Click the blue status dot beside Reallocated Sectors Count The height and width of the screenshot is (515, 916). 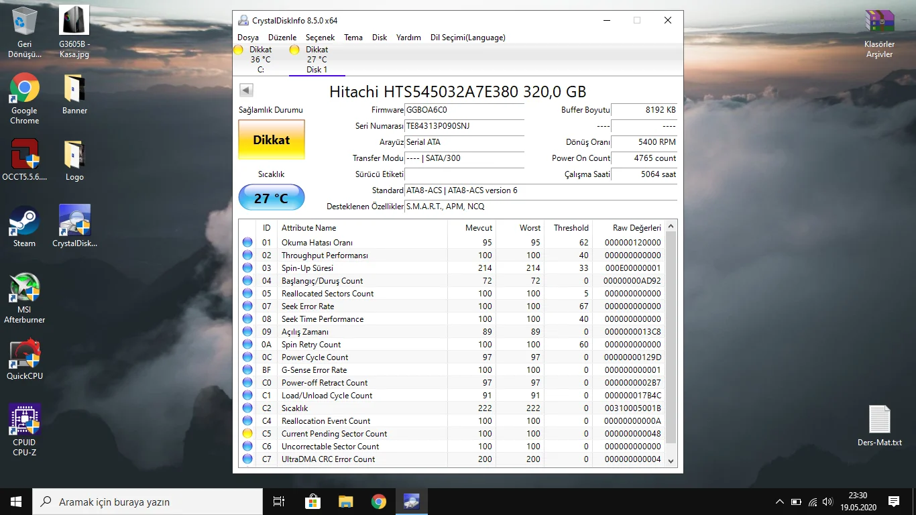click(247, 293)
